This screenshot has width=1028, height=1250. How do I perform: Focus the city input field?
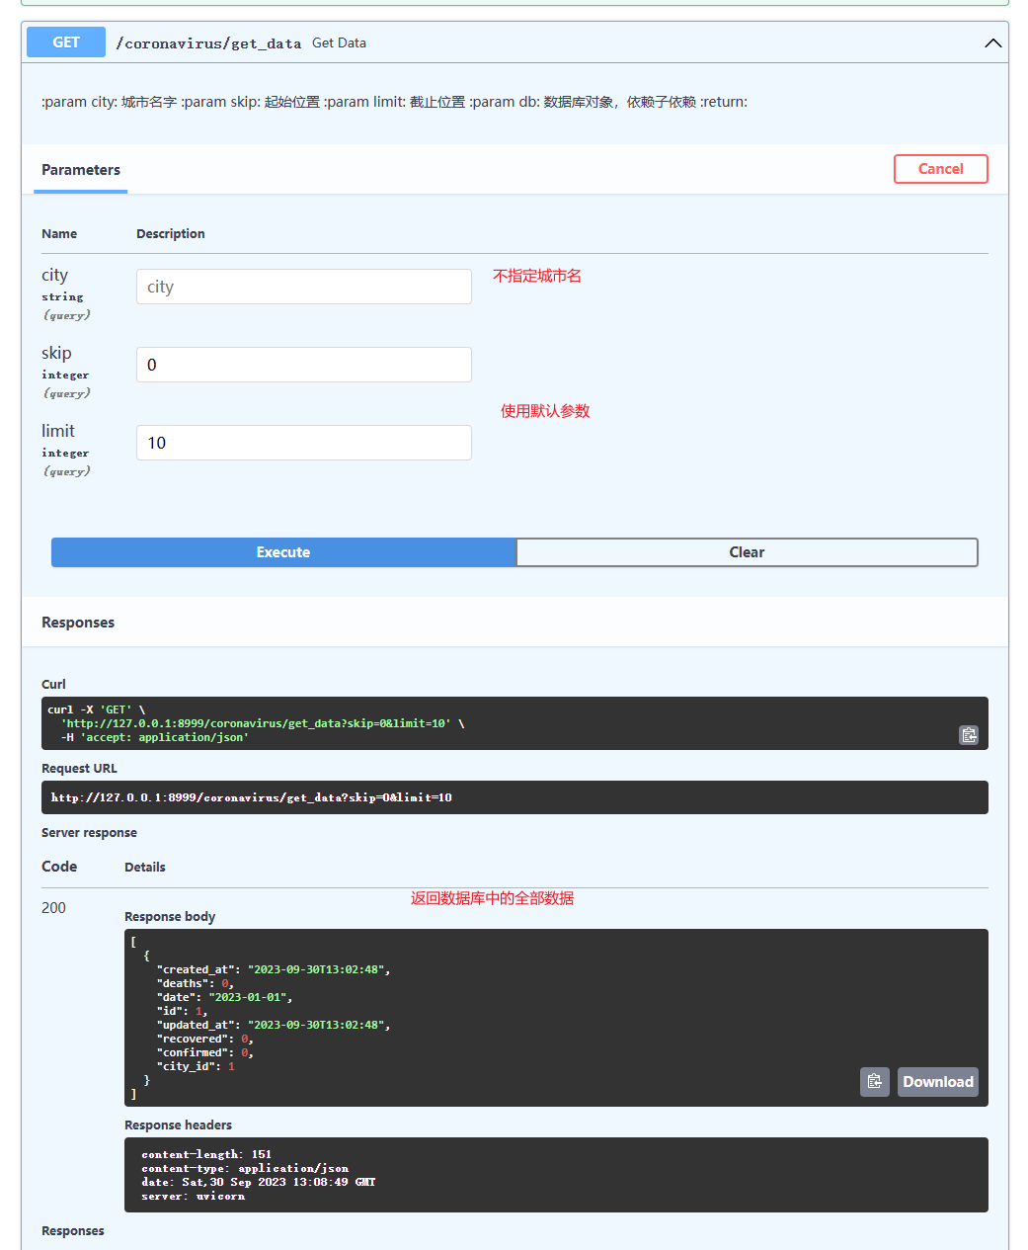tap(304, 287)
